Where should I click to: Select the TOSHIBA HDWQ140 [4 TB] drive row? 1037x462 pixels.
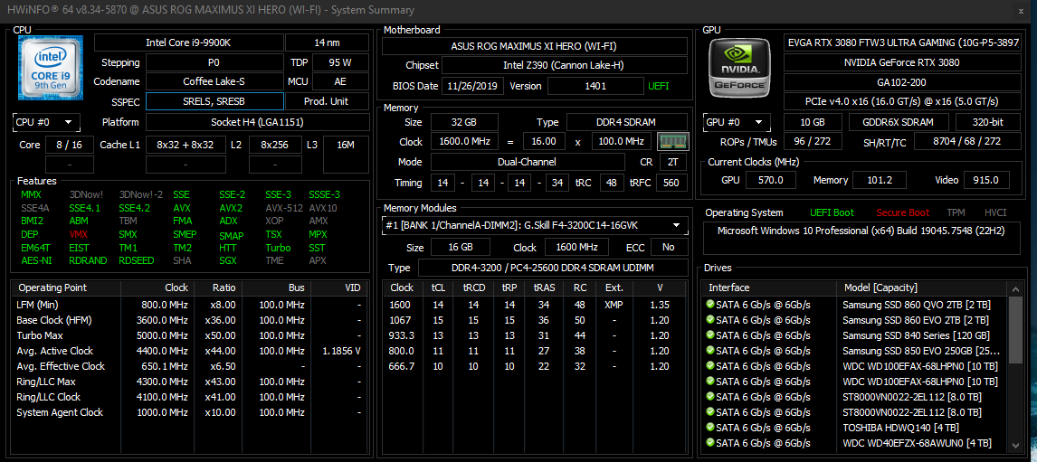[855, 428]
